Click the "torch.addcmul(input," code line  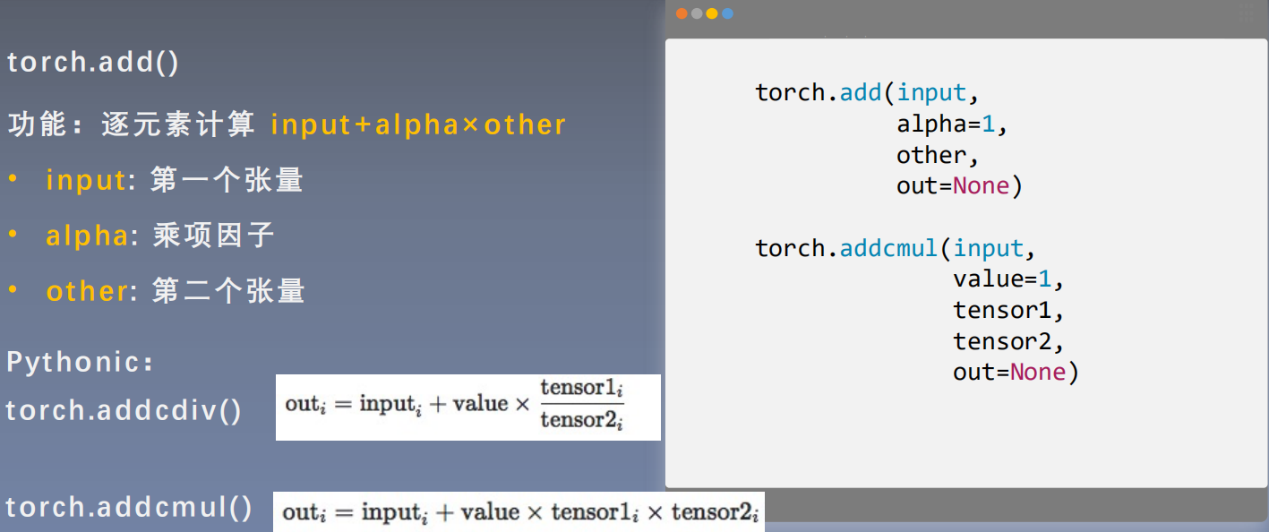point(896,248)
